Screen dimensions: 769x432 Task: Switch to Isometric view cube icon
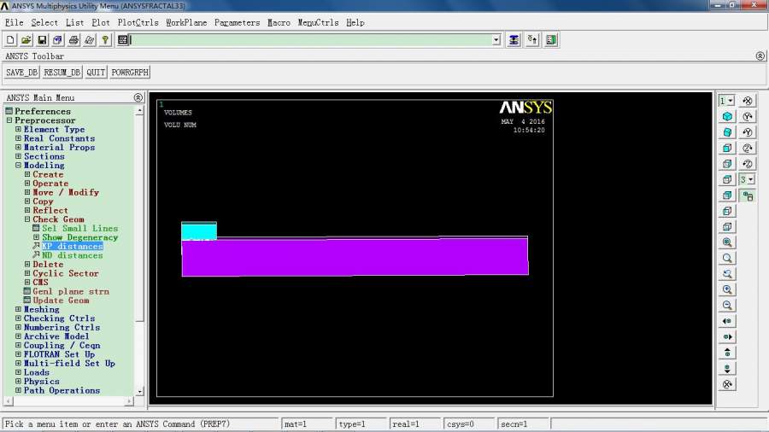point(727,117)
